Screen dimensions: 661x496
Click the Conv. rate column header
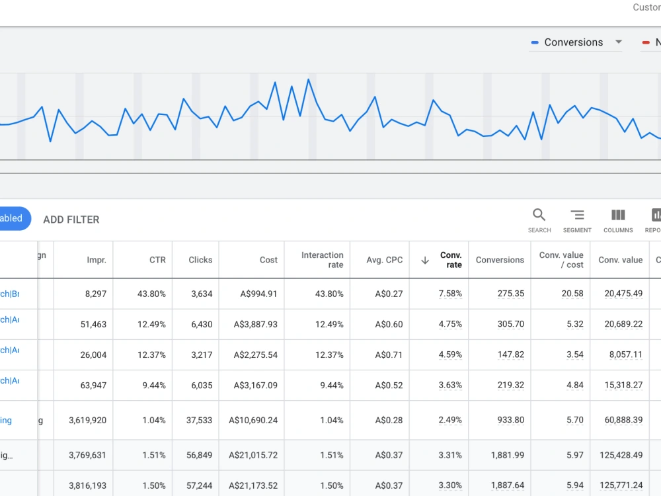[x=451, y=260]
